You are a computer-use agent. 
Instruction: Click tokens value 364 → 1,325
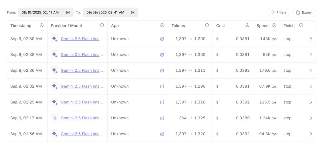(192, 118)
